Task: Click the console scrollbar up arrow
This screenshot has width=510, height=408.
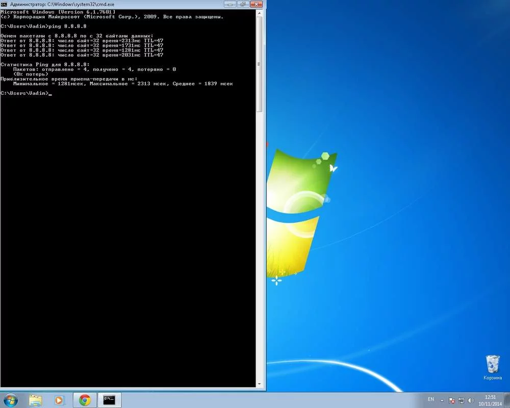Action: 260,12
